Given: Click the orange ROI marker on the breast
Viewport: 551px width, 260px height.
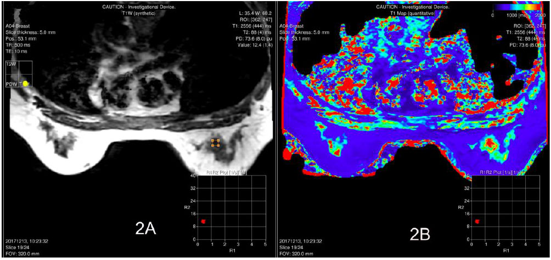Looking at the screenshot, I should [x=215, y=143].
